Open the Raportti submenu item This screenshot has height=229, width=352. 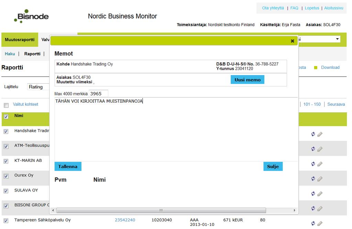tap(32, 54)
